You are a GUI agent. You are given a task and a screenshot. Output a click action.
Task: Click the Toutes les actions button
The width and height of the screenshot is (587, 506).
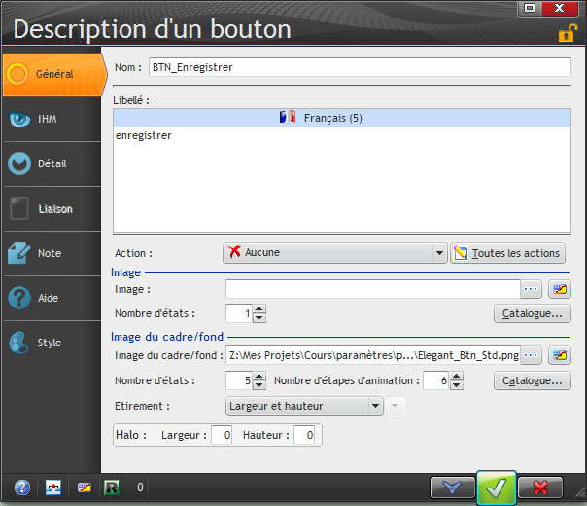(507, 253)
